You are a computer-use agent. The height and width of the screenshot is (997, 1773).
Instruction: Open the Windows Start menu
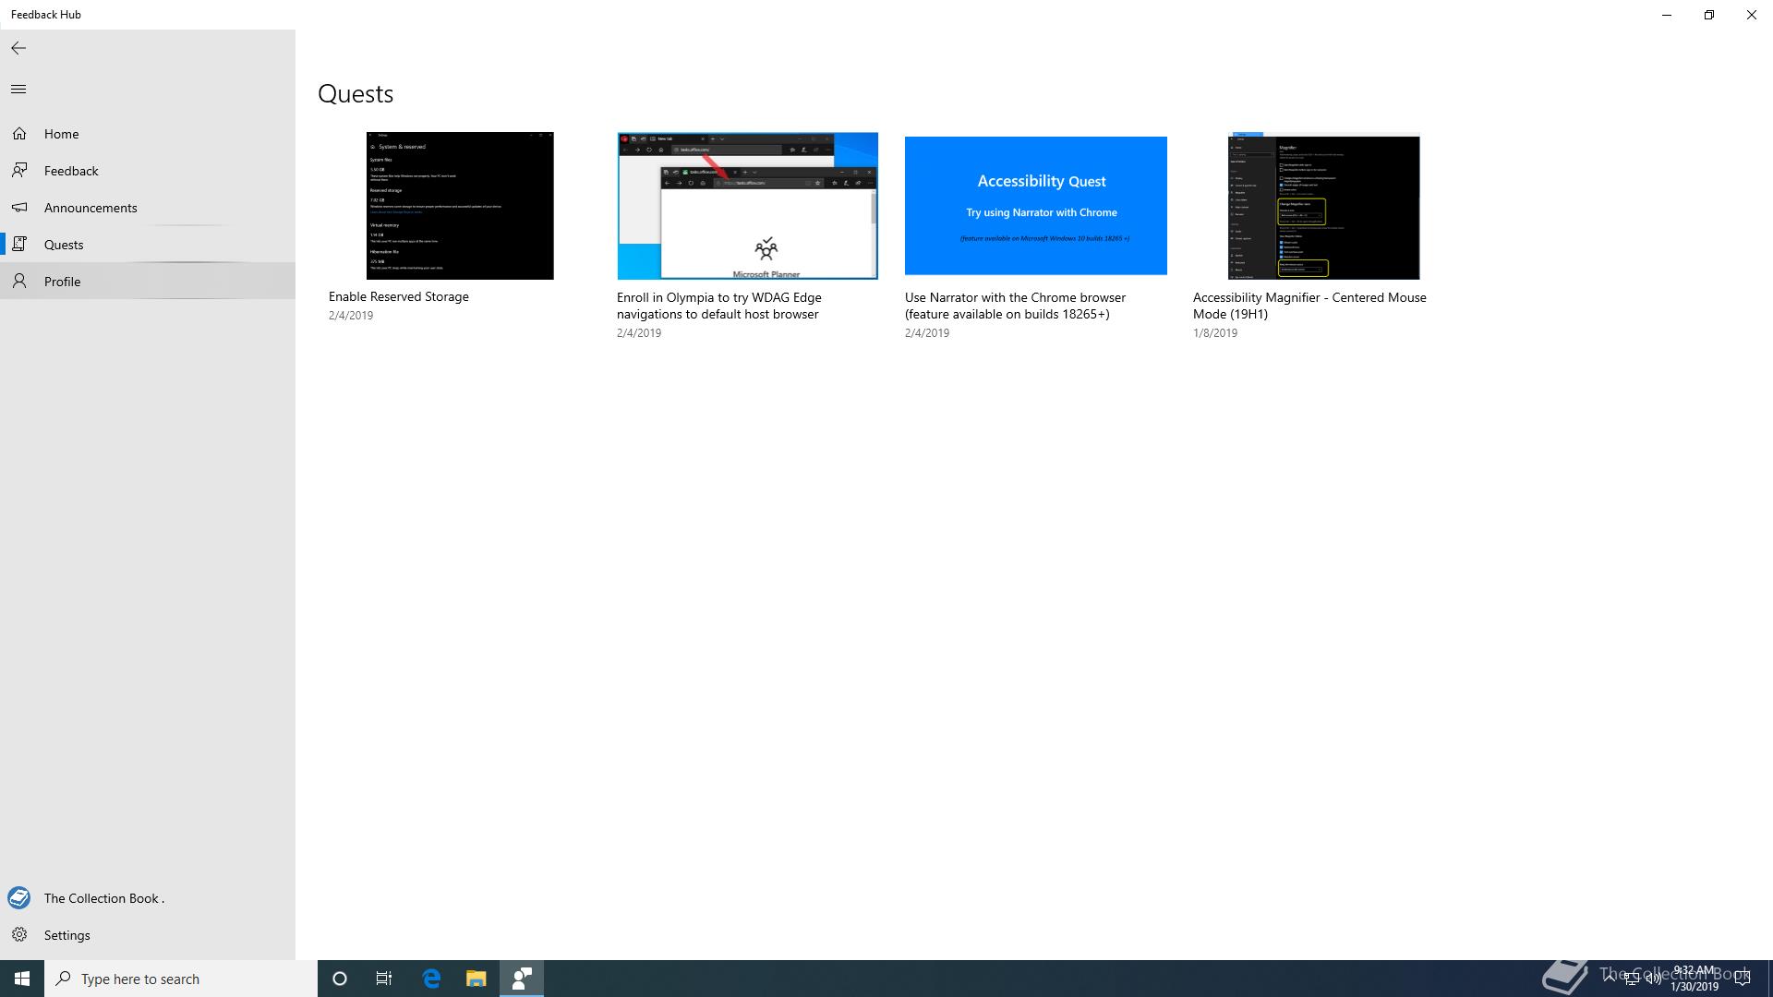pos(22,979)
